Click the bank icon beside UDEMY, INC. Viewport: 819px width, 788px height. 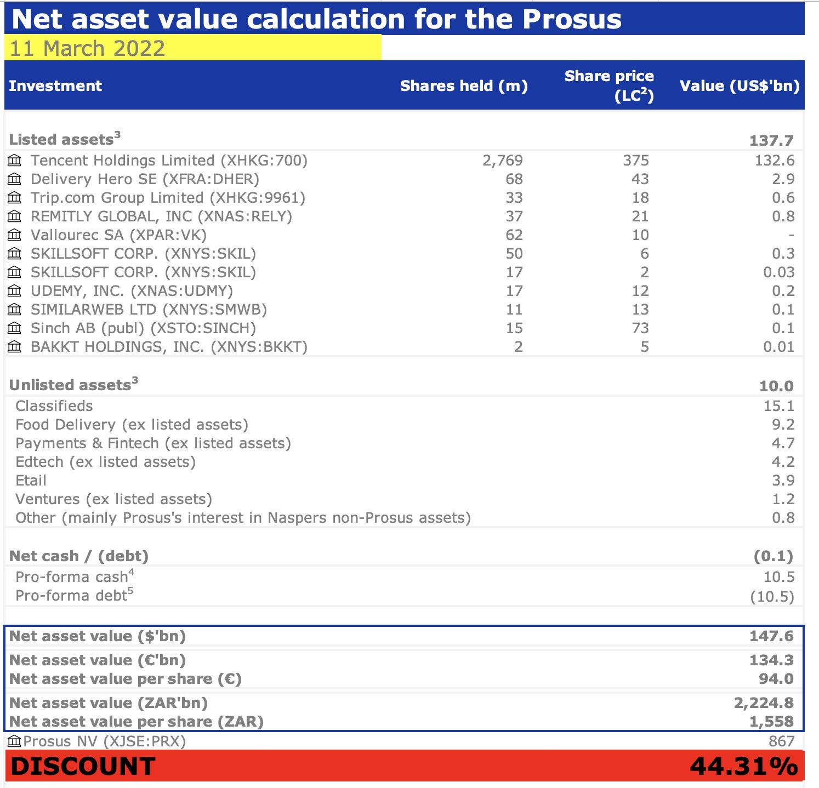tap(15, 291)
